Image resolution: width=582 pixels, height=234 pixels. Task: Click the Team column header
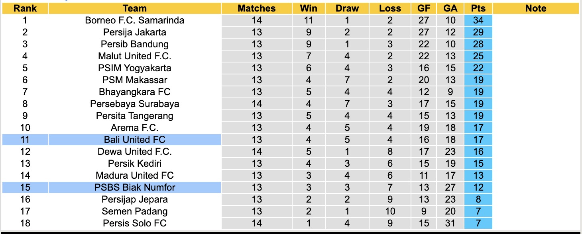(x=135, y=8)
